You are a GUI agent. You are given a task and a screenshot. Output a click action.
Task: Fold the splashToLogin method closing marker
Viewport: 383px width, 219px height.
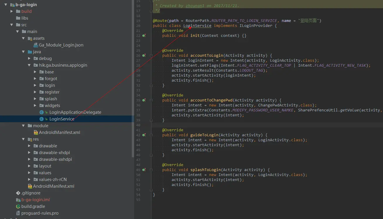(151, 190)
